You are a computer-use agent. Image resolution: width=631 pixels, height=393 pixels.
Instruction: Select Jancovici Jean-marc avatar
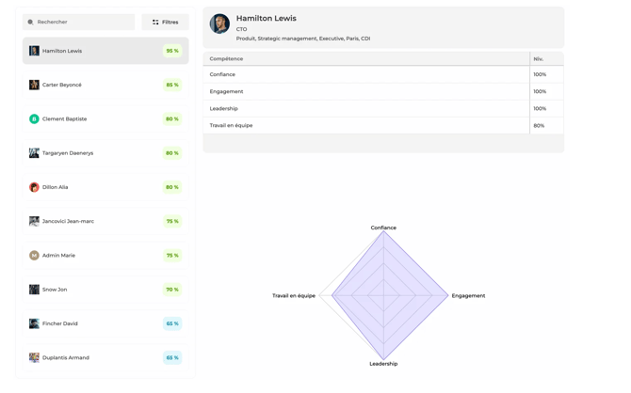[x=34, y=221]
